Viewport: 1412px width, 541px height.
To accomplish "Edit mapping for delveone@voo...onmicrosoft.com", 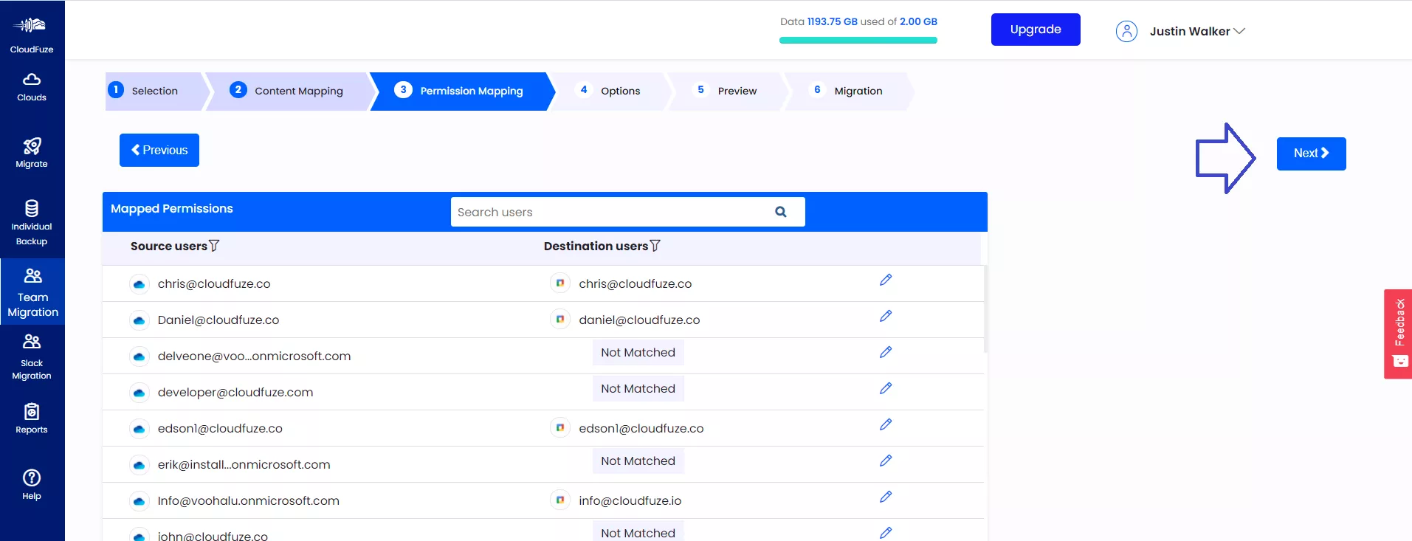I will pos(886,352).
